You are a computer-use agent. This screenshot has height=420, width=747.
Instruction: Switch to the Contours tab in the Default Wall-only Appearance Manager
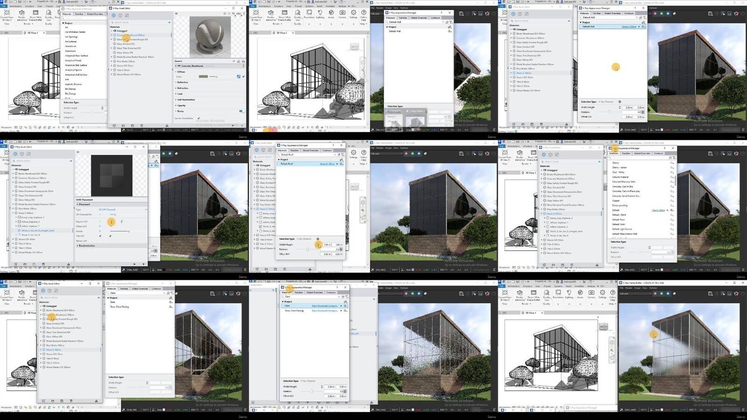point(435,18)
